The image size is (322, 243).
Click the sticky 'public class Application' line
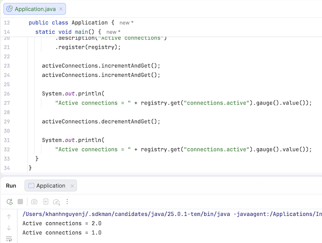click(71, 23)
